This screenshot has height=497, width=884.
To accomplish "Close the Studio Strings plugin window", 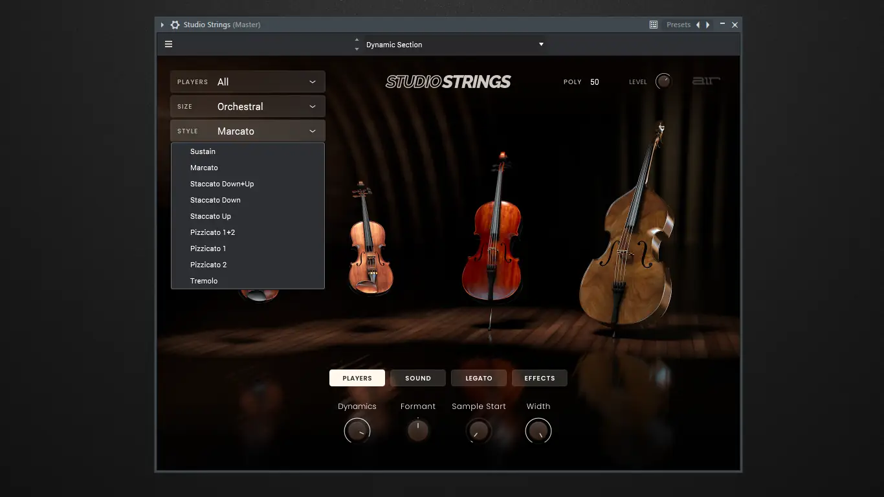I will point(735,25).
